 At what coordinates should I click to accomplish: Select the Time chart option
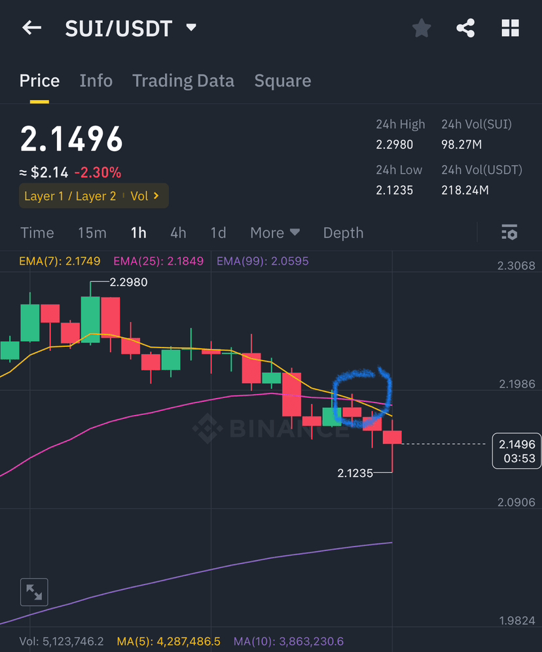pos(37,232)
